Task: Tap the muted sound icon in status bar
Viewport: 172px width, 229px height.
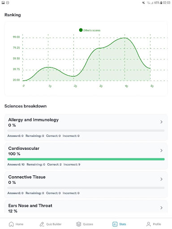Action: [144, 3]
